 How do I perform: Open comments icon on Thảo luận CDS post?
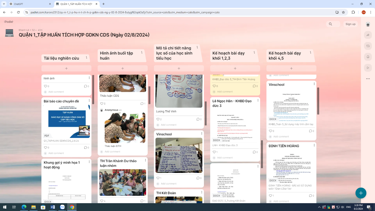coord(142,104)
